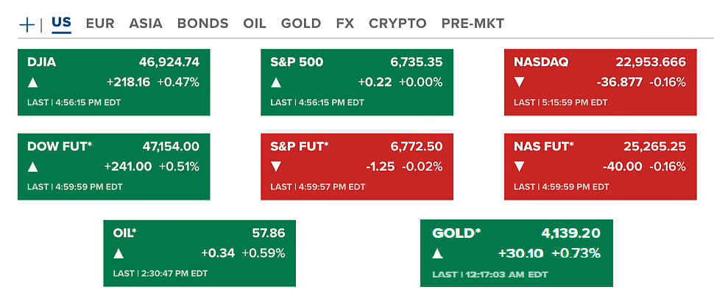Open the DJIA quote link
The width and height of the screenshot is (714, 298).
pos(42,62)
